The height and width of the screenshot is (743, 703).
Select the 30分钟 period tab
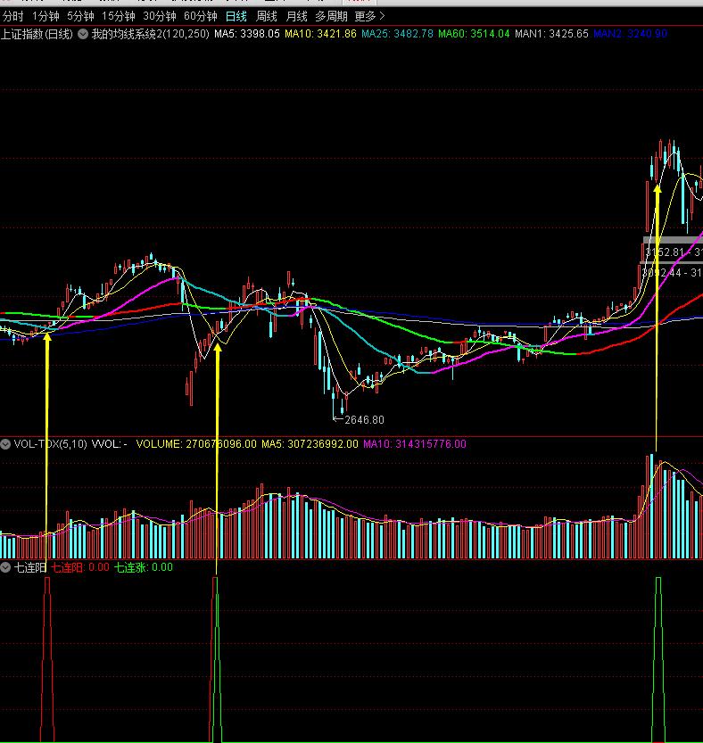pyautogui.click(x=160, y=17)
